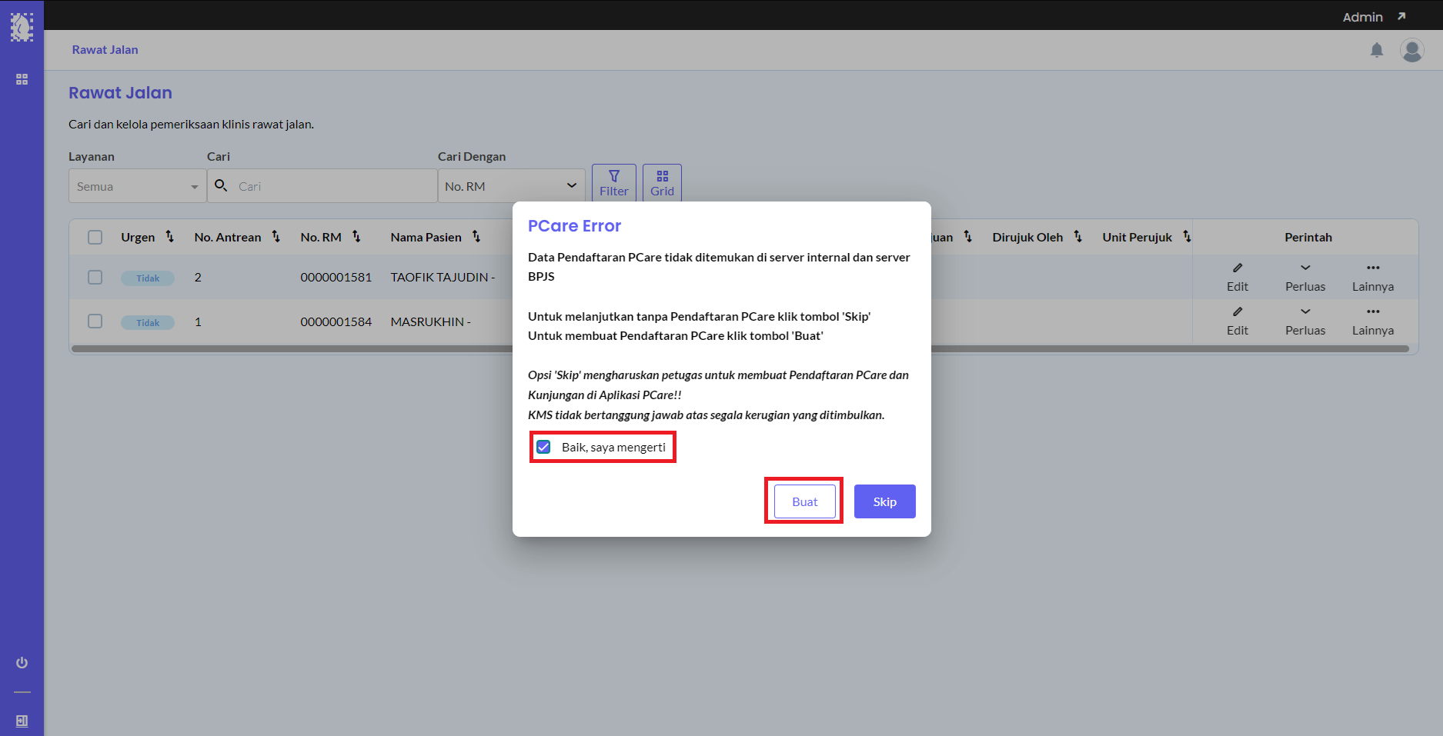This screenshot has height=736, width=1443.
Task: Expand the TAOFIK TAJUDIN row with Perluas
Action: pos(1305,277)
